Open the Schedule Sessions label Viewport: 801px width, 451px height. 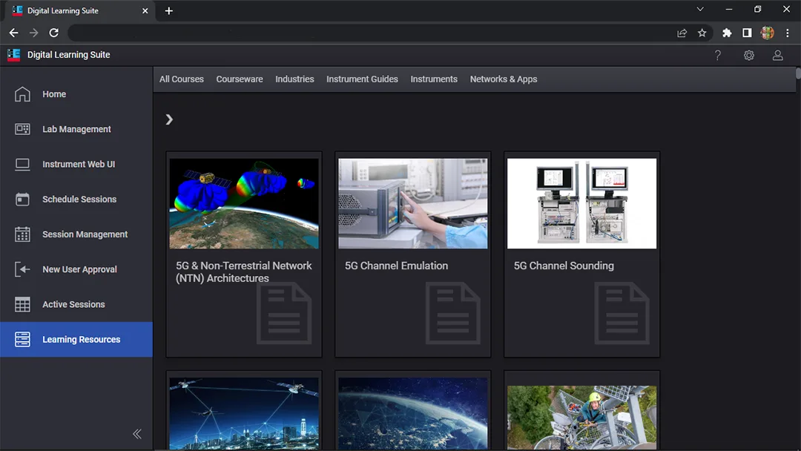click(x=79, y=200)
